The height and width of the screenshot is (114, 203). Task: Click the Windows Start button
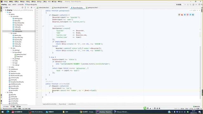pyautogui.click(x=2, y=112)
